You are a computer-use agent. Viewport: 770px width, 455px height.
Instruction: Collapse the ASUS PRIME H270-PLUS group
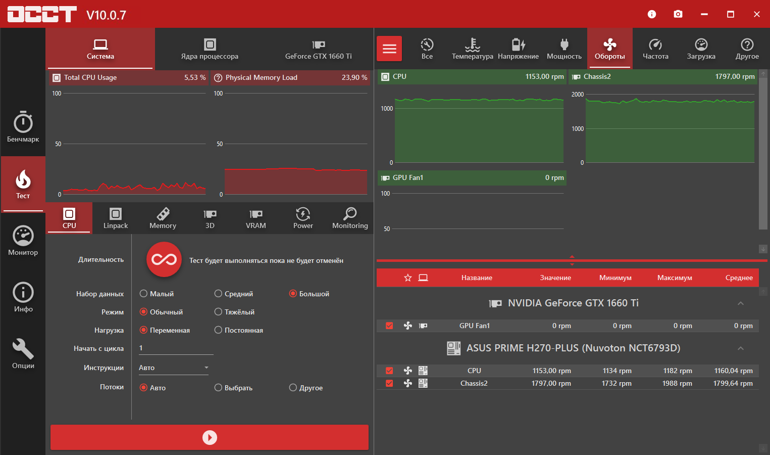(741, 348)
